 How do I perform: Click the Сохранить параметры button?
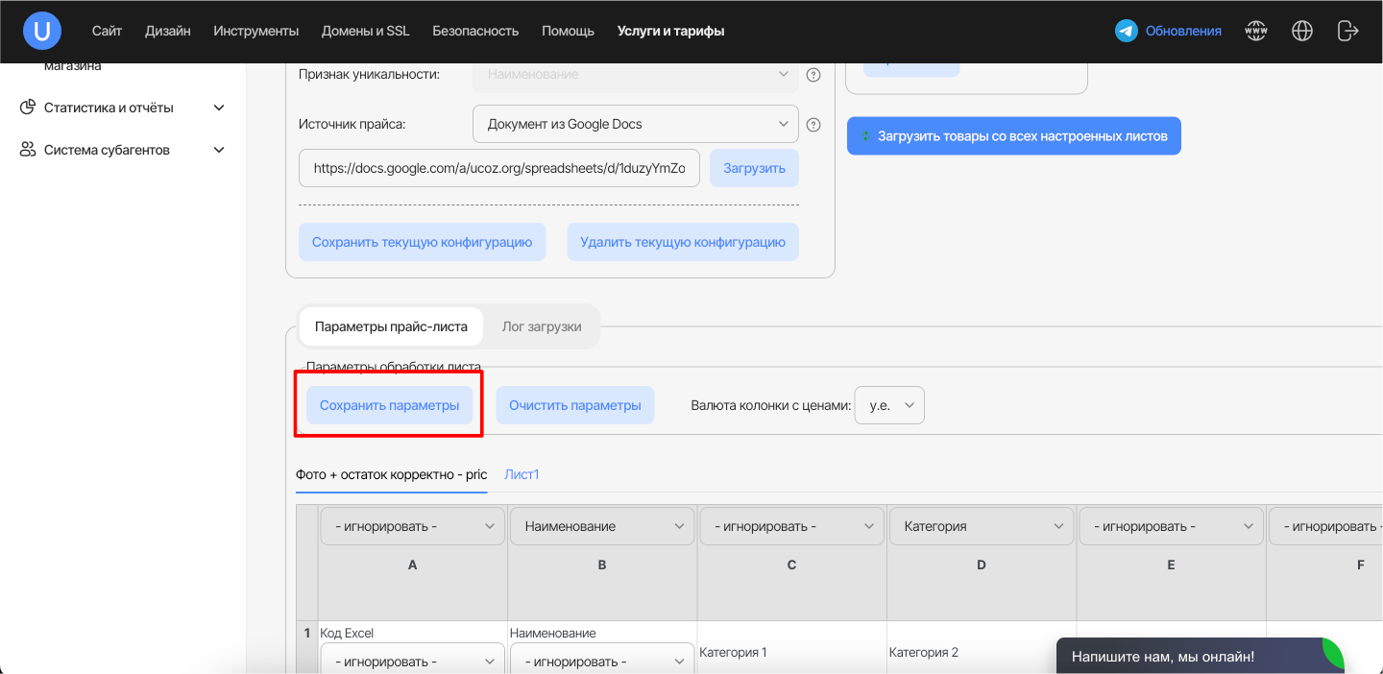389,405
